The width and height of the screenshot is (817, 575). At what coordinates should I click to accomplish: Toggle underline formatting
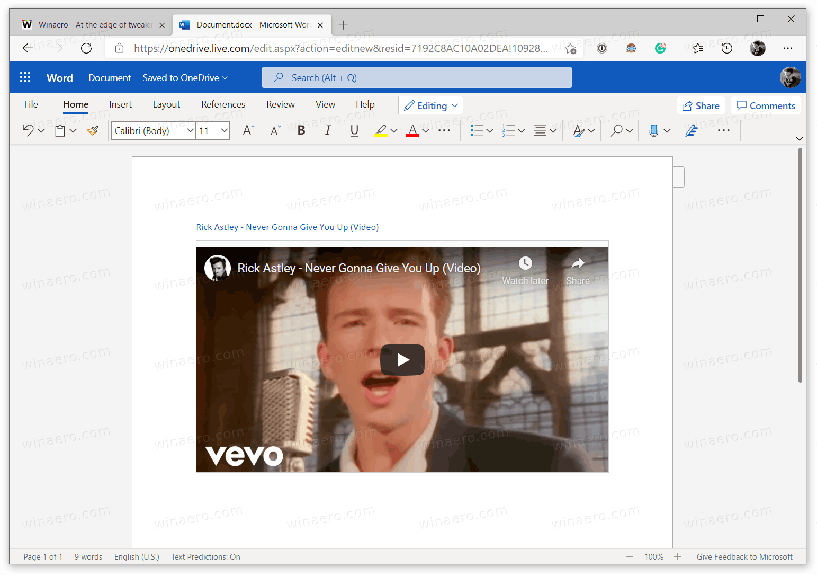(x=354, y=130)
